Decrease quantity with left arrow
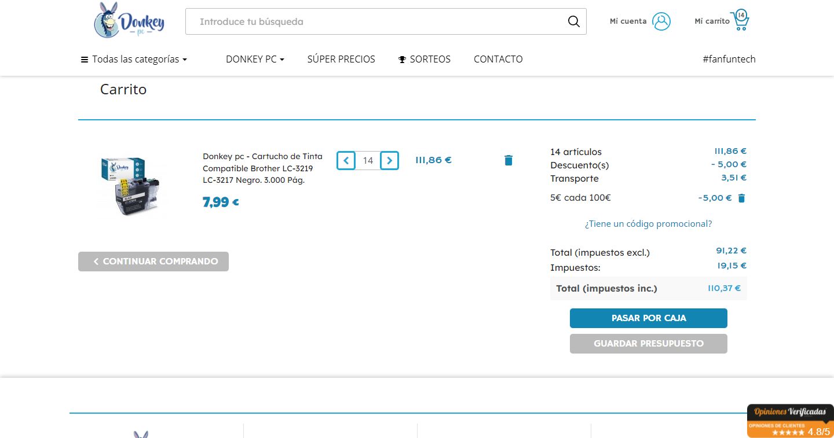 point(346,160)
